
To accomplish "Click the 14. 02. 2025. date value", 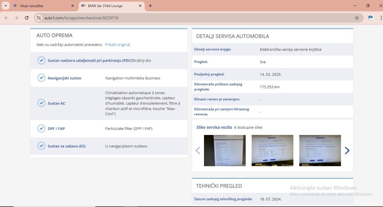I will click(x=271, y=74).
